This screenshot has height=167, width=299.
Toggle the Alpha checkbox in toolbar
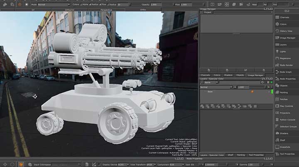click(x=81, y=4)
